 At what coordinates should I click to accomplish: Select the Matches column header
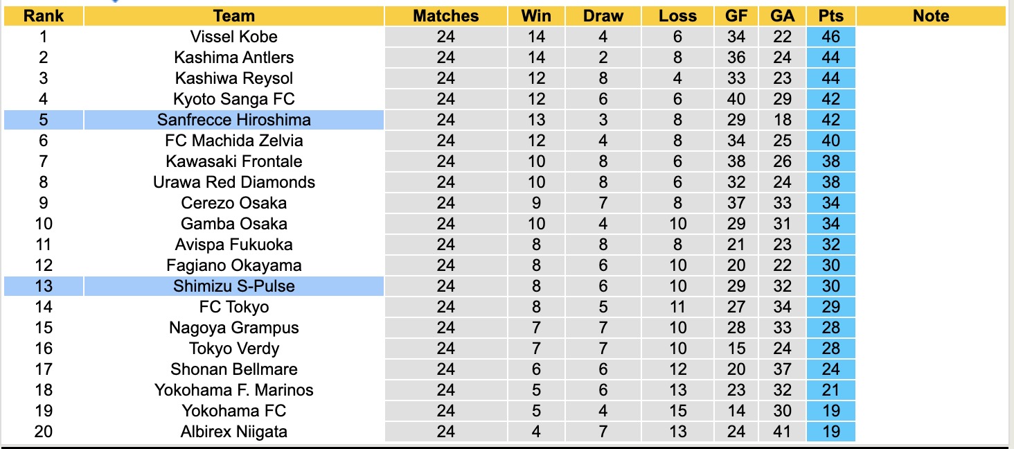coord(446,16)
